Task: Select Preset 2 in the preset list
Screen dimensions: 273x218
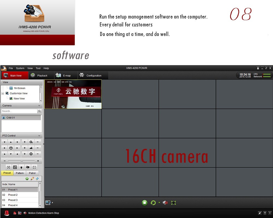Action: tap(13, 195)
